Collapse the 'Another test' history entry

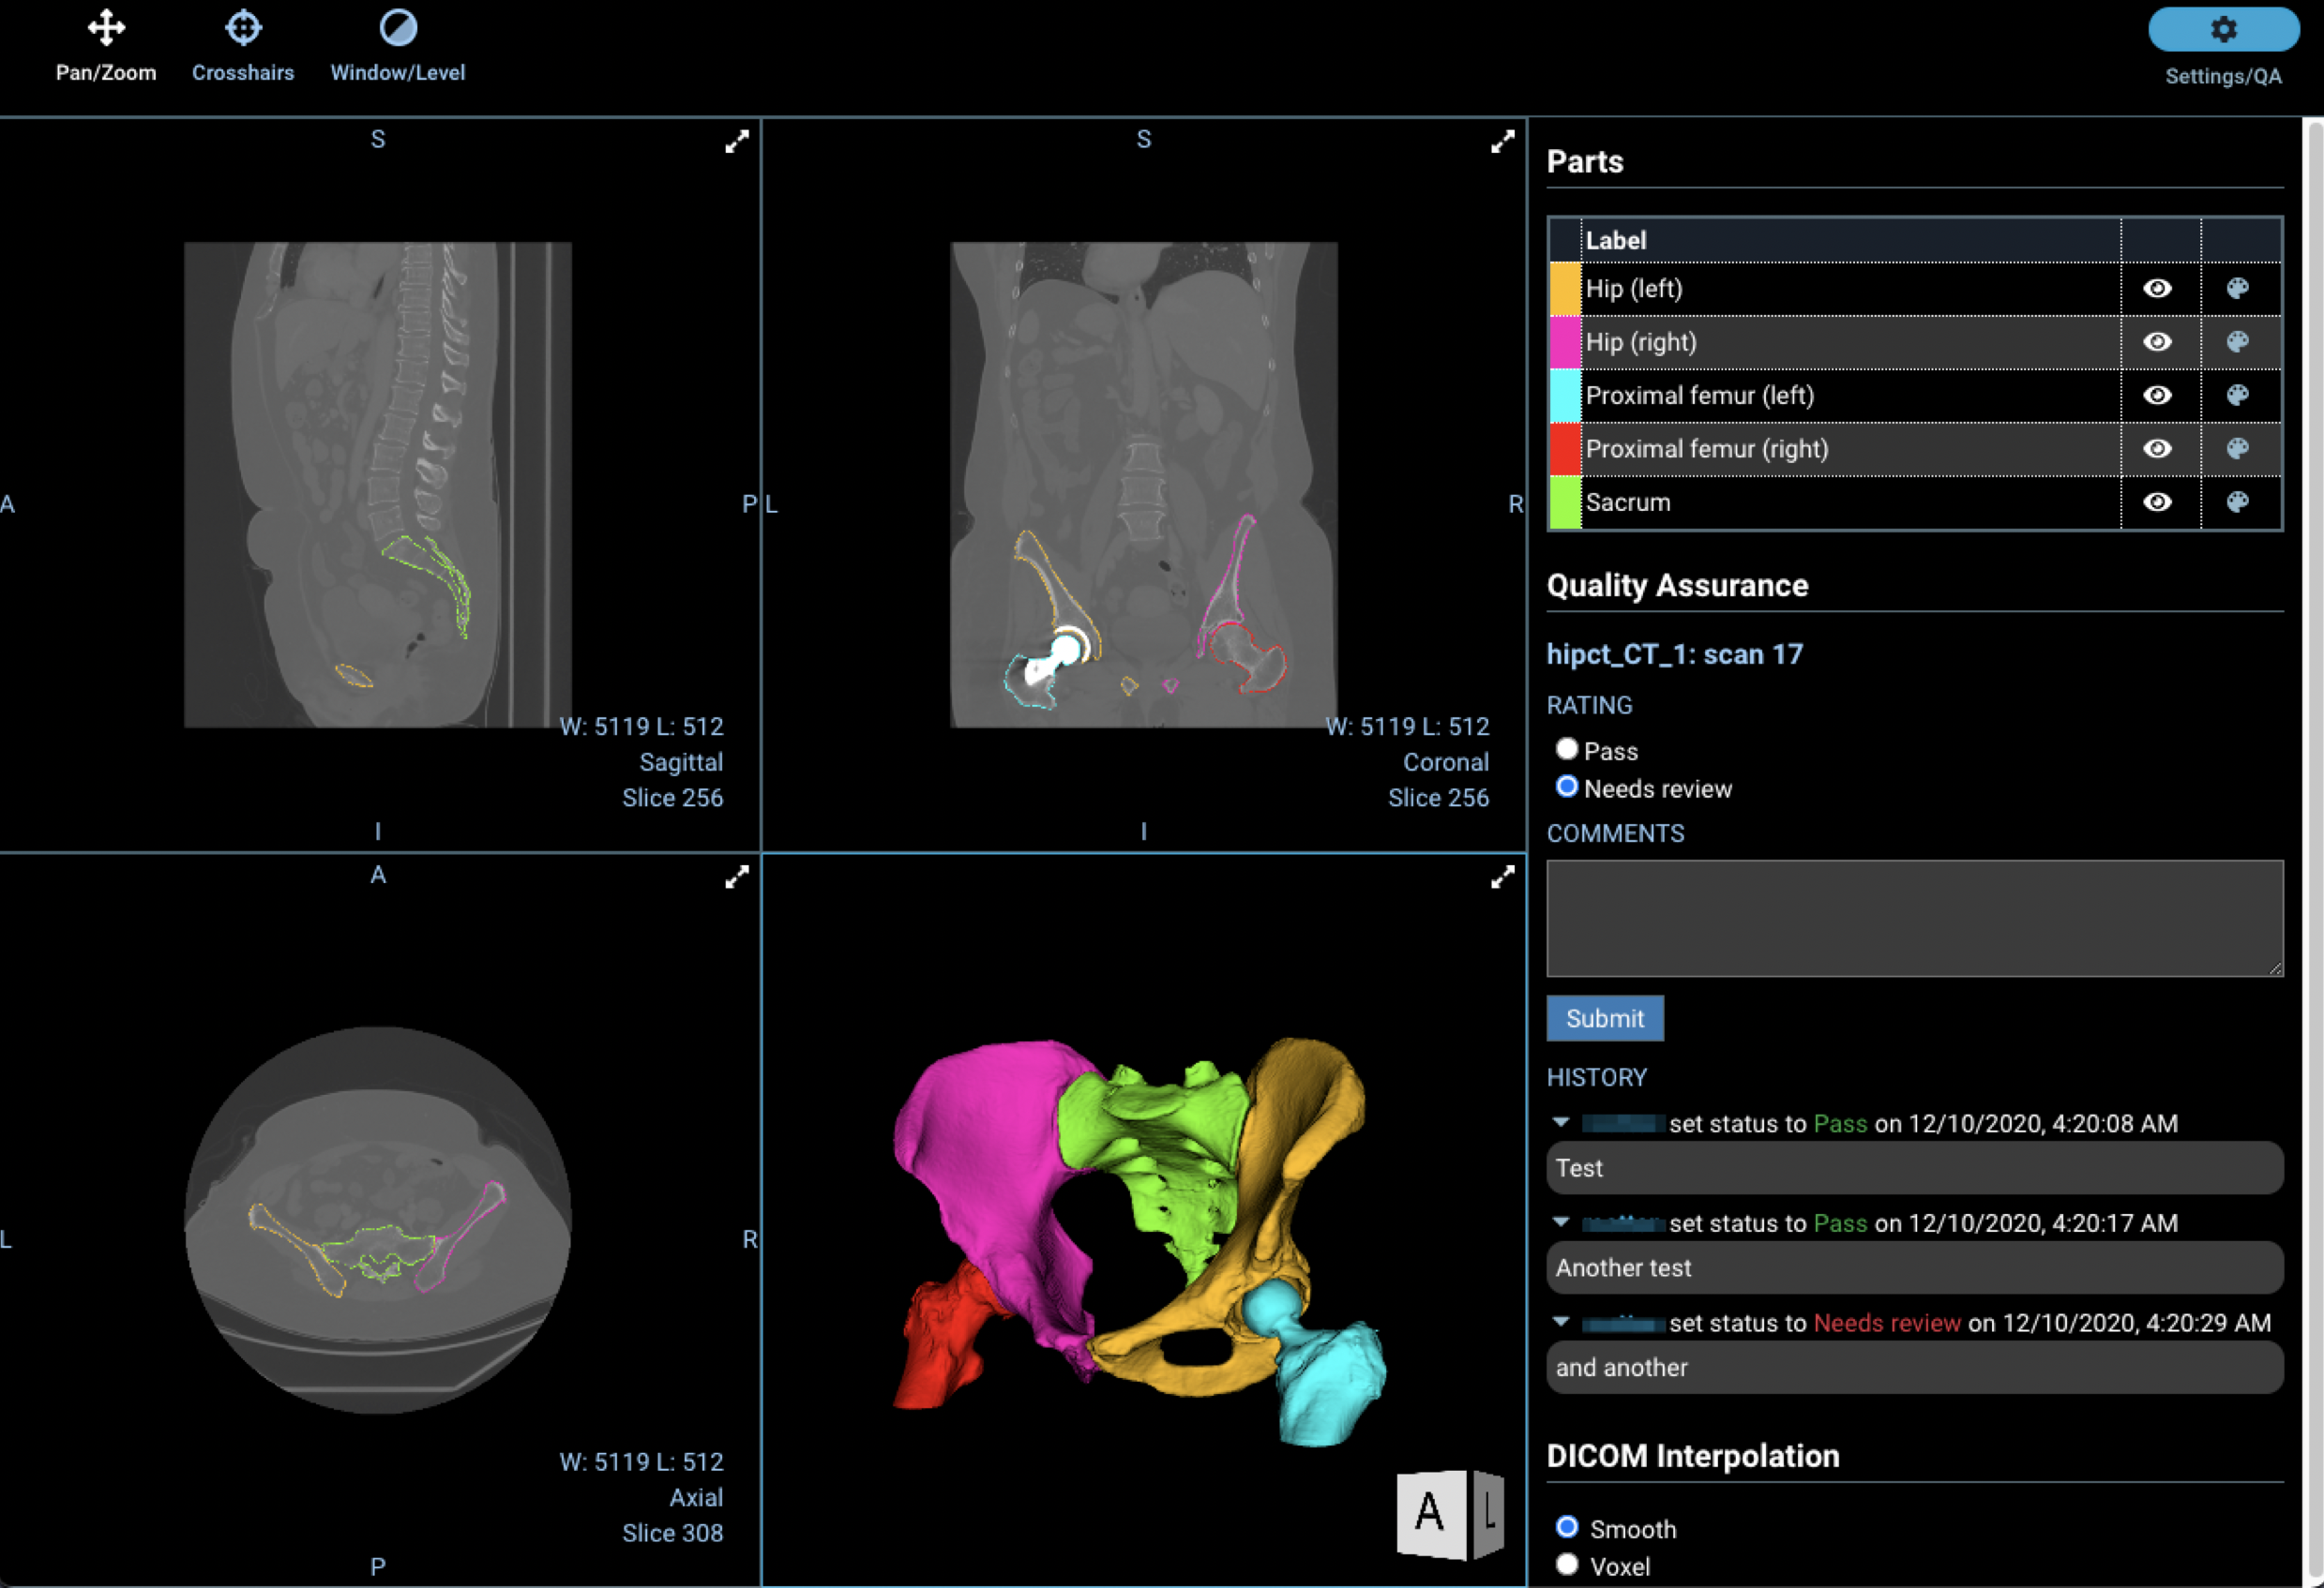[1561, 1222]
